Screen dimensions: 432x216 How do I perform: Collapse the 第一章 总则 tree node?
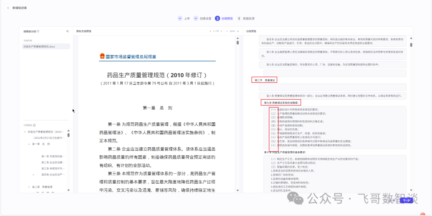click(29, 144)
